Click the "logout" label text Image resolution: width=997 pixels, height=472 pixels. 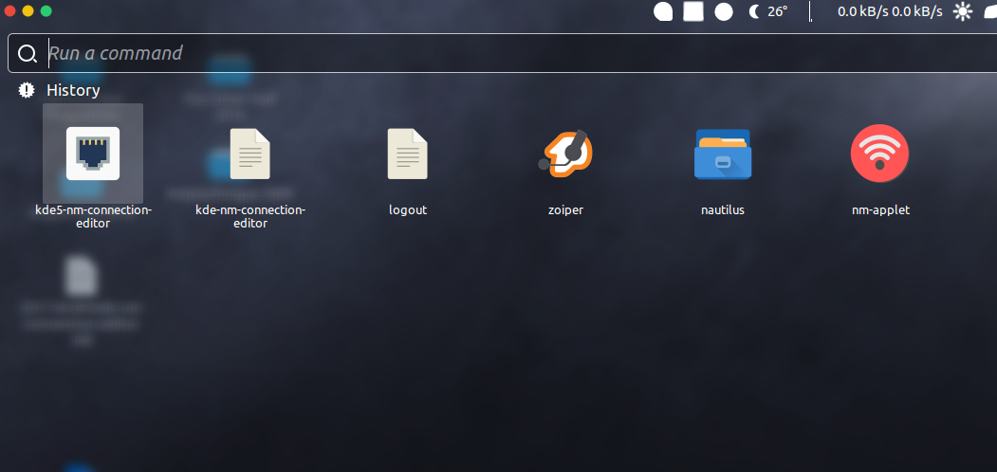point(408,209)
